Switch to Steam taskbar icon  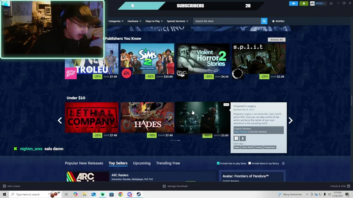(138, 194)
